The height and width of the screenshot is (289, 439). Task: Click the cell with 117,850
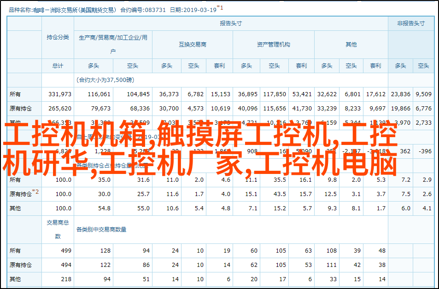click(x=275, y=94)
